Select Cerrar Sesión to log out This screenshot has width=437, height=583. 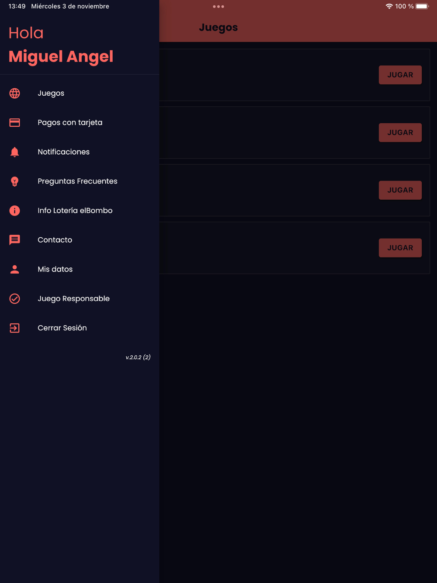[62, 328]
